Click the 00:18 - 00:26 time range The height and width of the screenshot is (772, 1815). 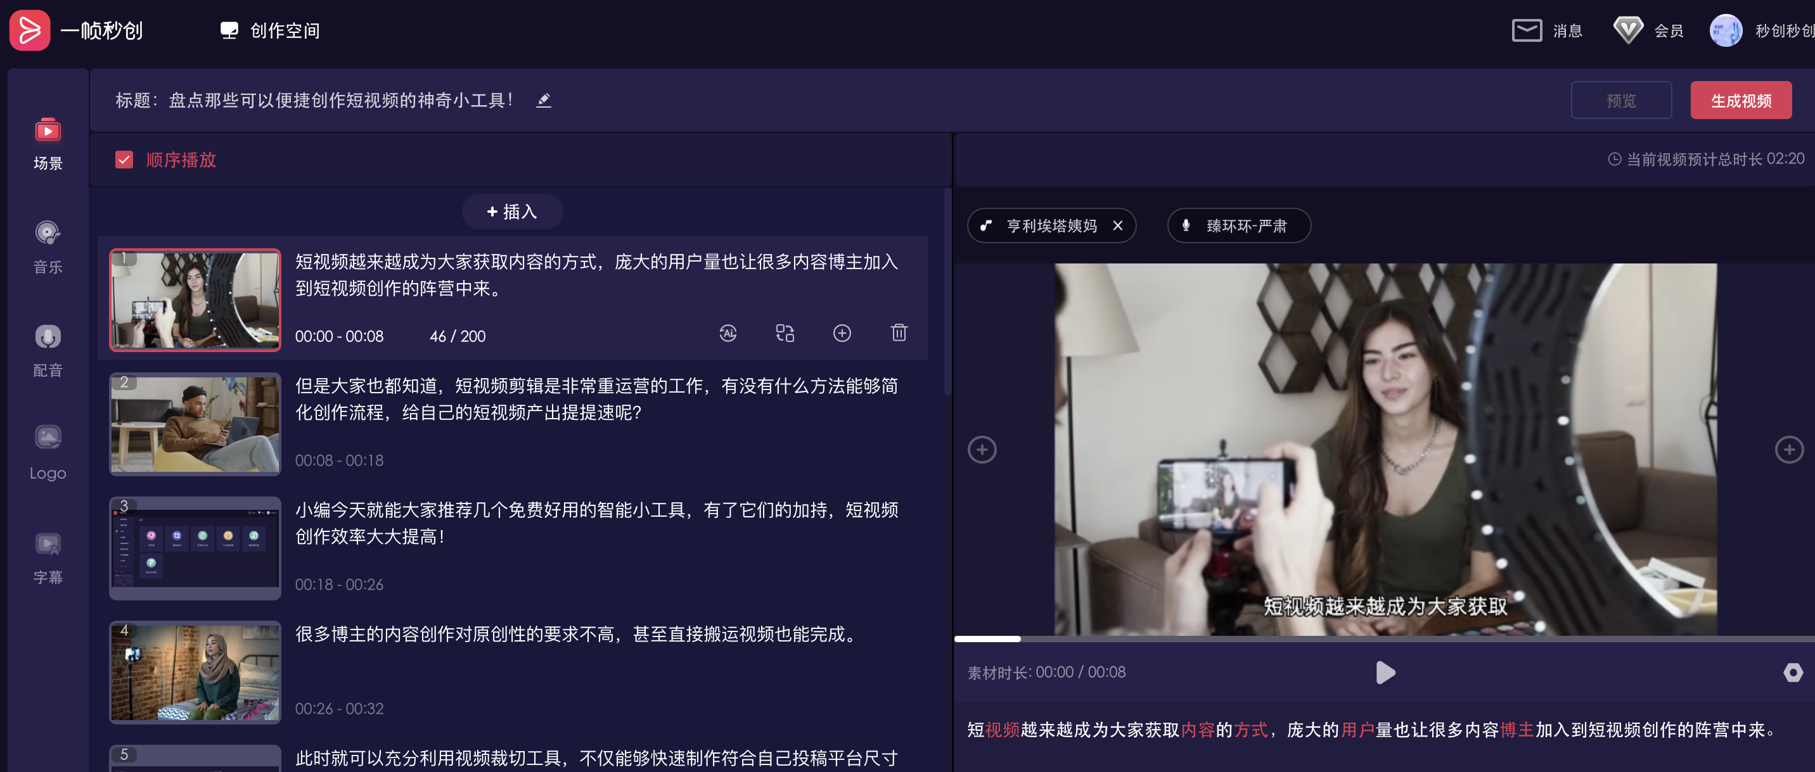point(339,585)
